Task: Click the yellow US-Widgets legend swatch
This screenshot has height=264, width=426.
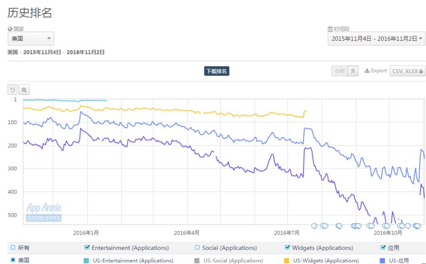Action: [287, 260]
